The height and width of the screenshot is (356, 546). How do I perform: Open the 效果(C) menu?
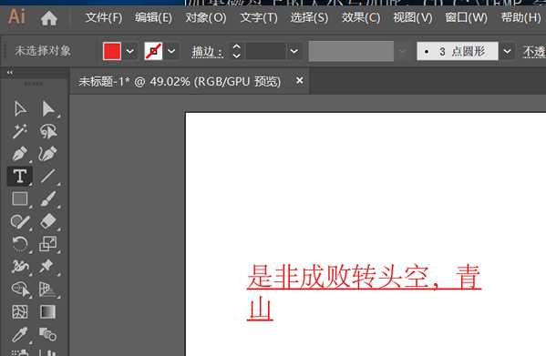point(361,17)
